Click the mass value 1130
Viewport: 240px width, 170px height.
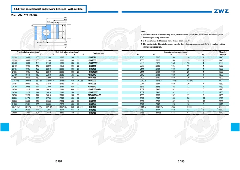(x=221, y=86)
